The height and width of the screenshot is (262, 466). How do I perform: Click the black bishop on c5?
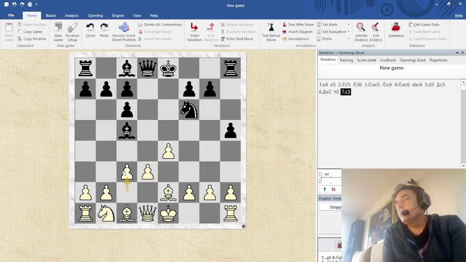pos(127,130)
